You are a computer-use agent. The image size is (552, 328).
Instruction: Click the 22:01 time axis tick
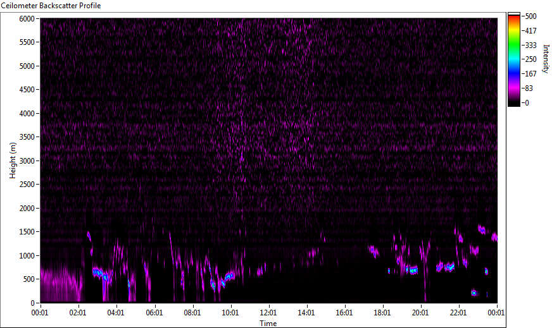point(458,313)
